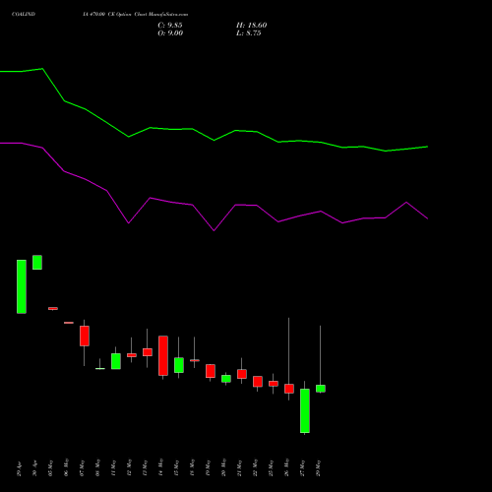492x492 pixels.
Task: Select the COALIND symbol label
Action: pyautogui.click(x=24, y=15)
